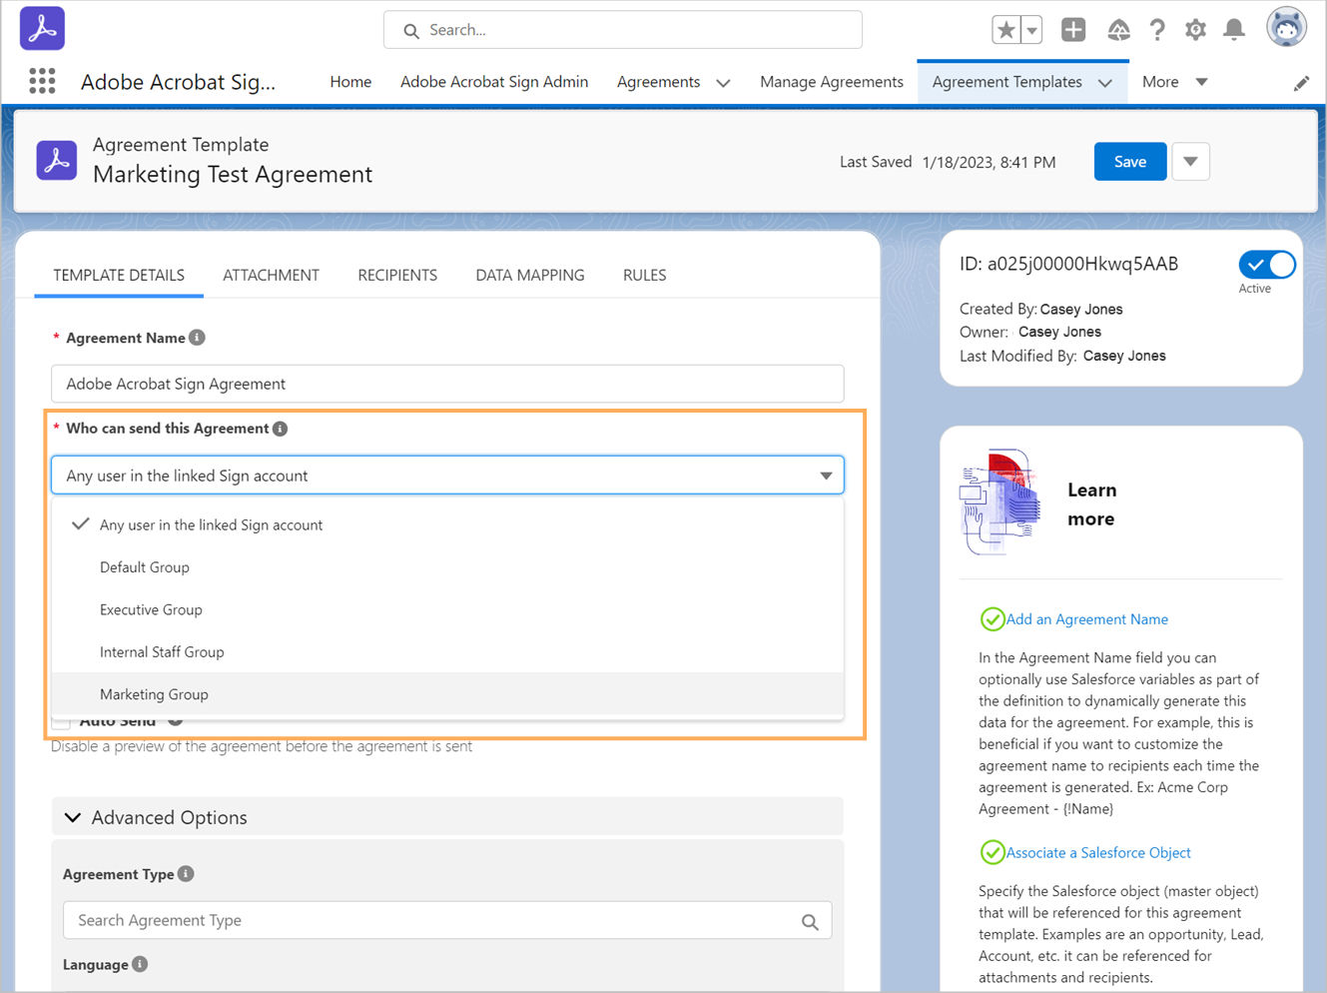Click the search magnifier in Agreement Type field
Viewport: 1327px width, 993px height.
(810, 921)
